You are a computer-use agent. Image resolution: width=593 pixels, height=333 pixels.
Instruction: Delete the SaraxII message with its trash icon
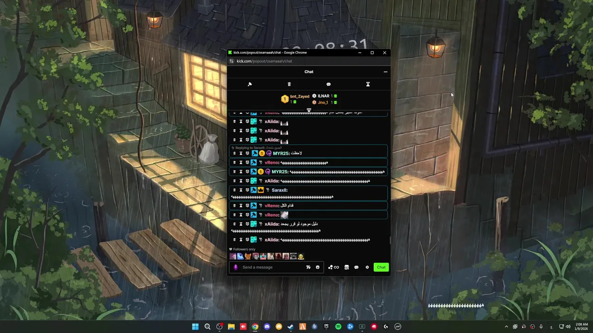click(x=234, y=190)
